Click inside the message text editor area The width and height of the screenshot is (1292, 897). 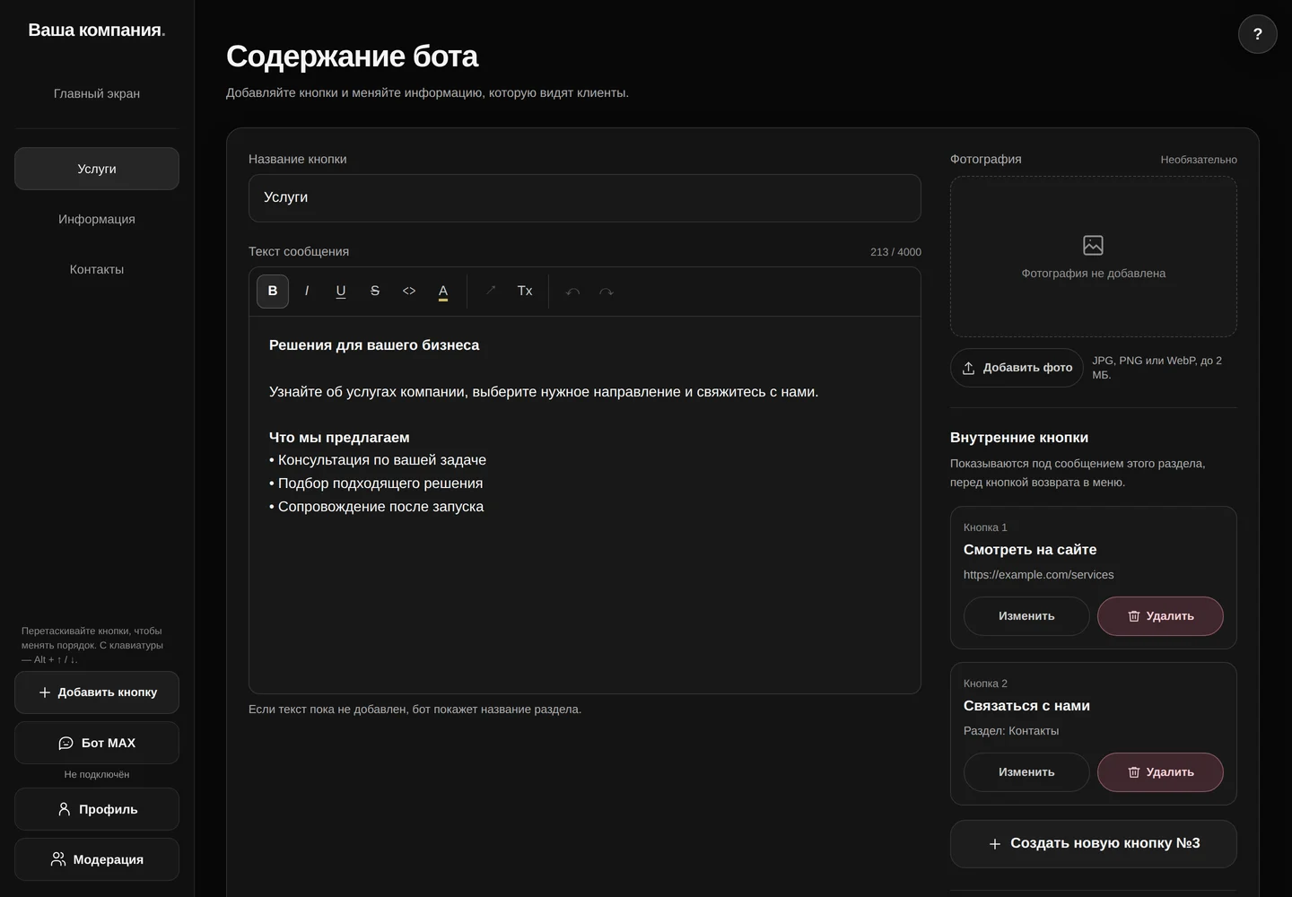tap(585, 505)
